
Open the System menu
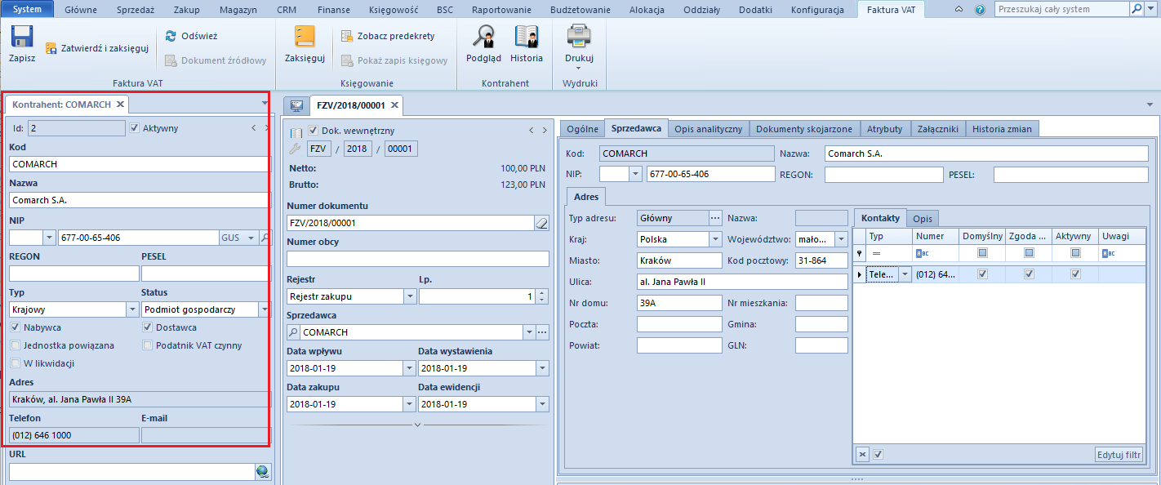(x=27, y=10)
